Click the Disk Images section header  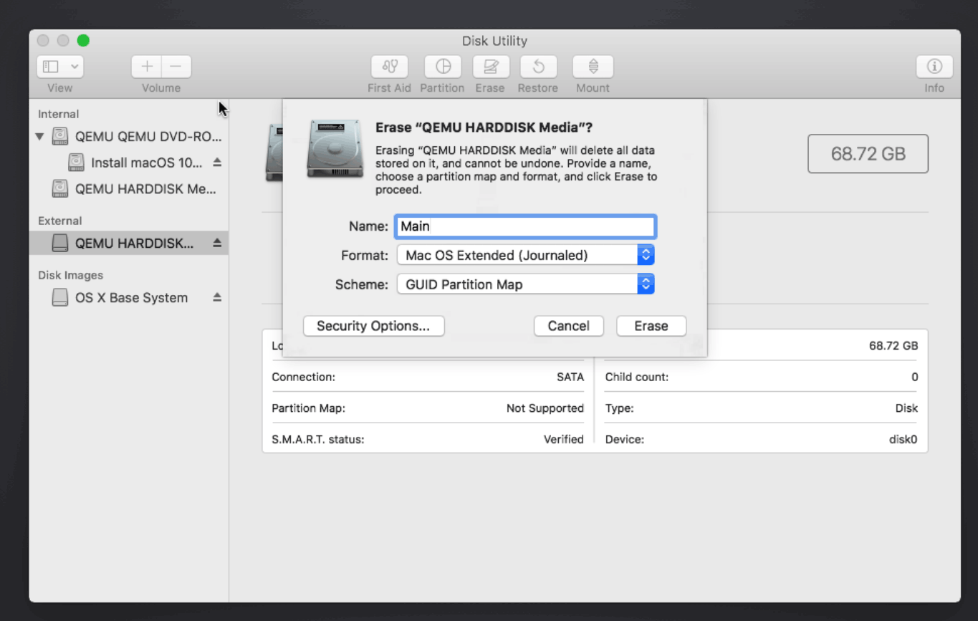70,275
